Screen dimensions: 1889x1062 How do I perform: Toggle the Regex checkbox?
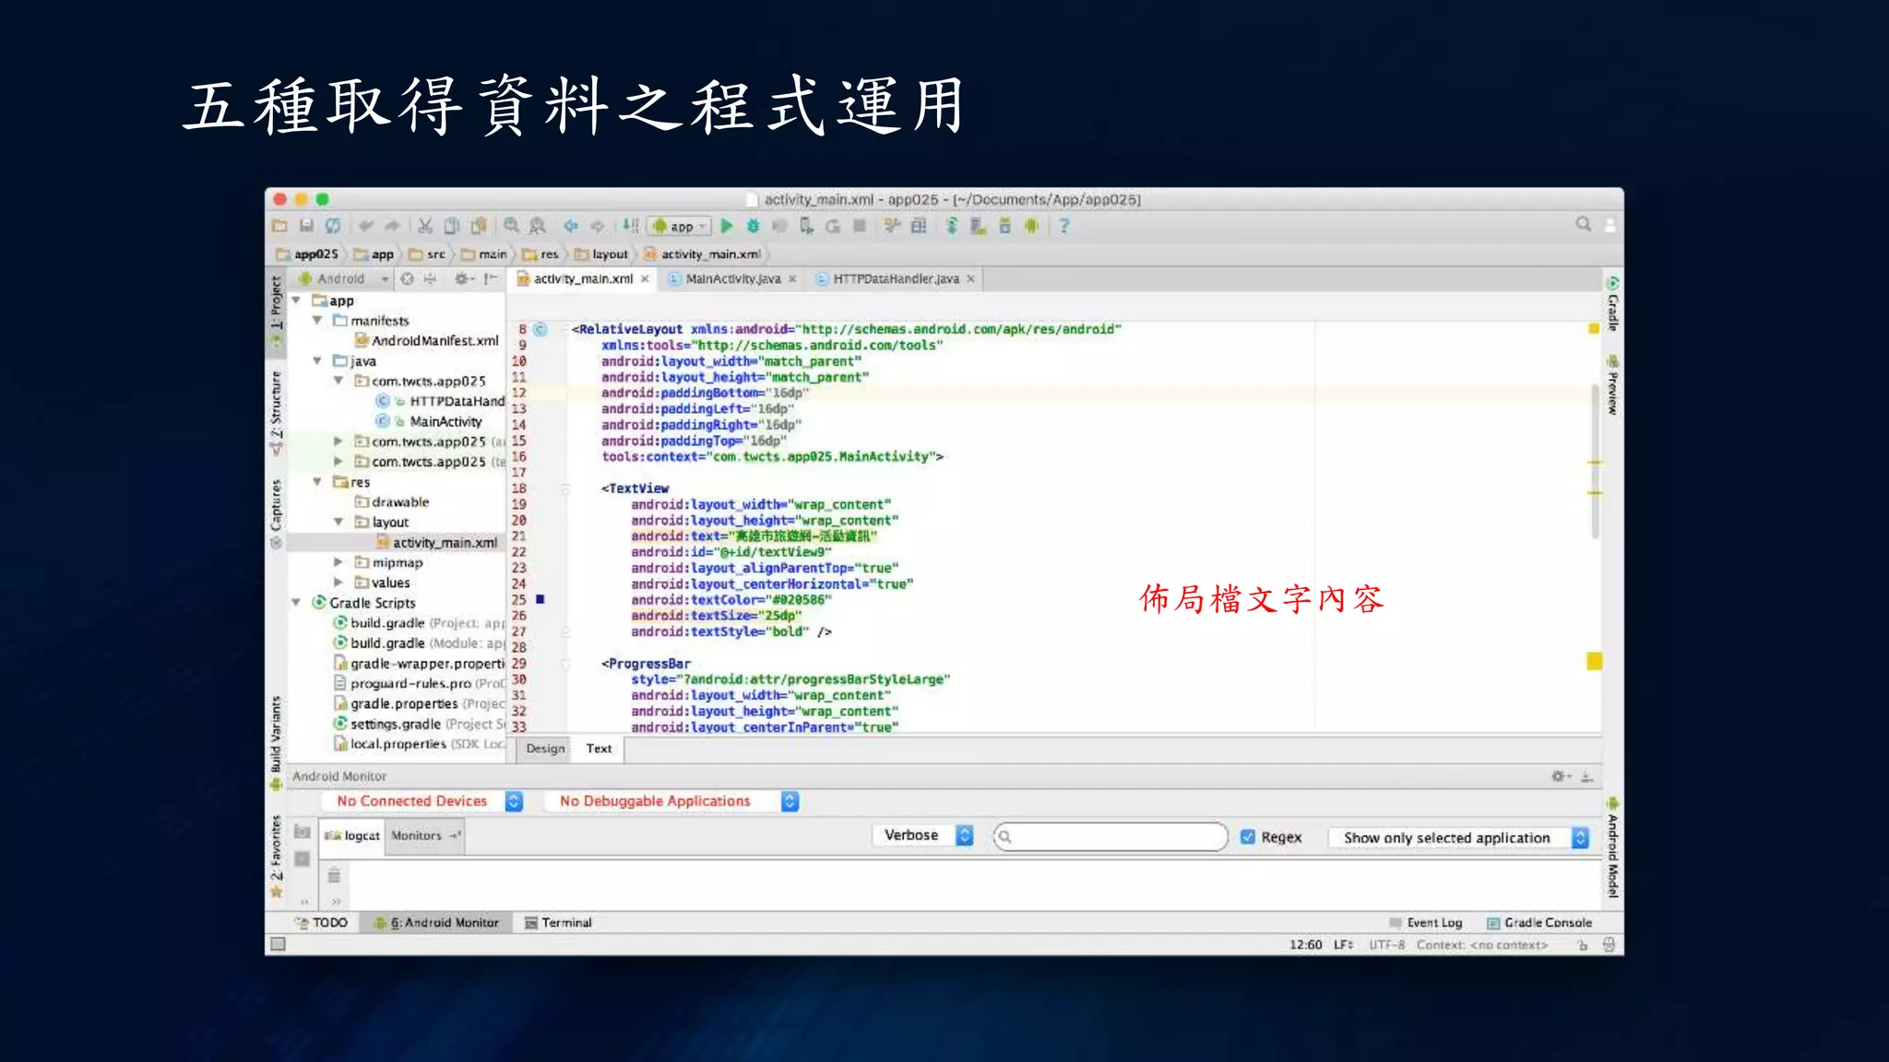point(1248,837)
